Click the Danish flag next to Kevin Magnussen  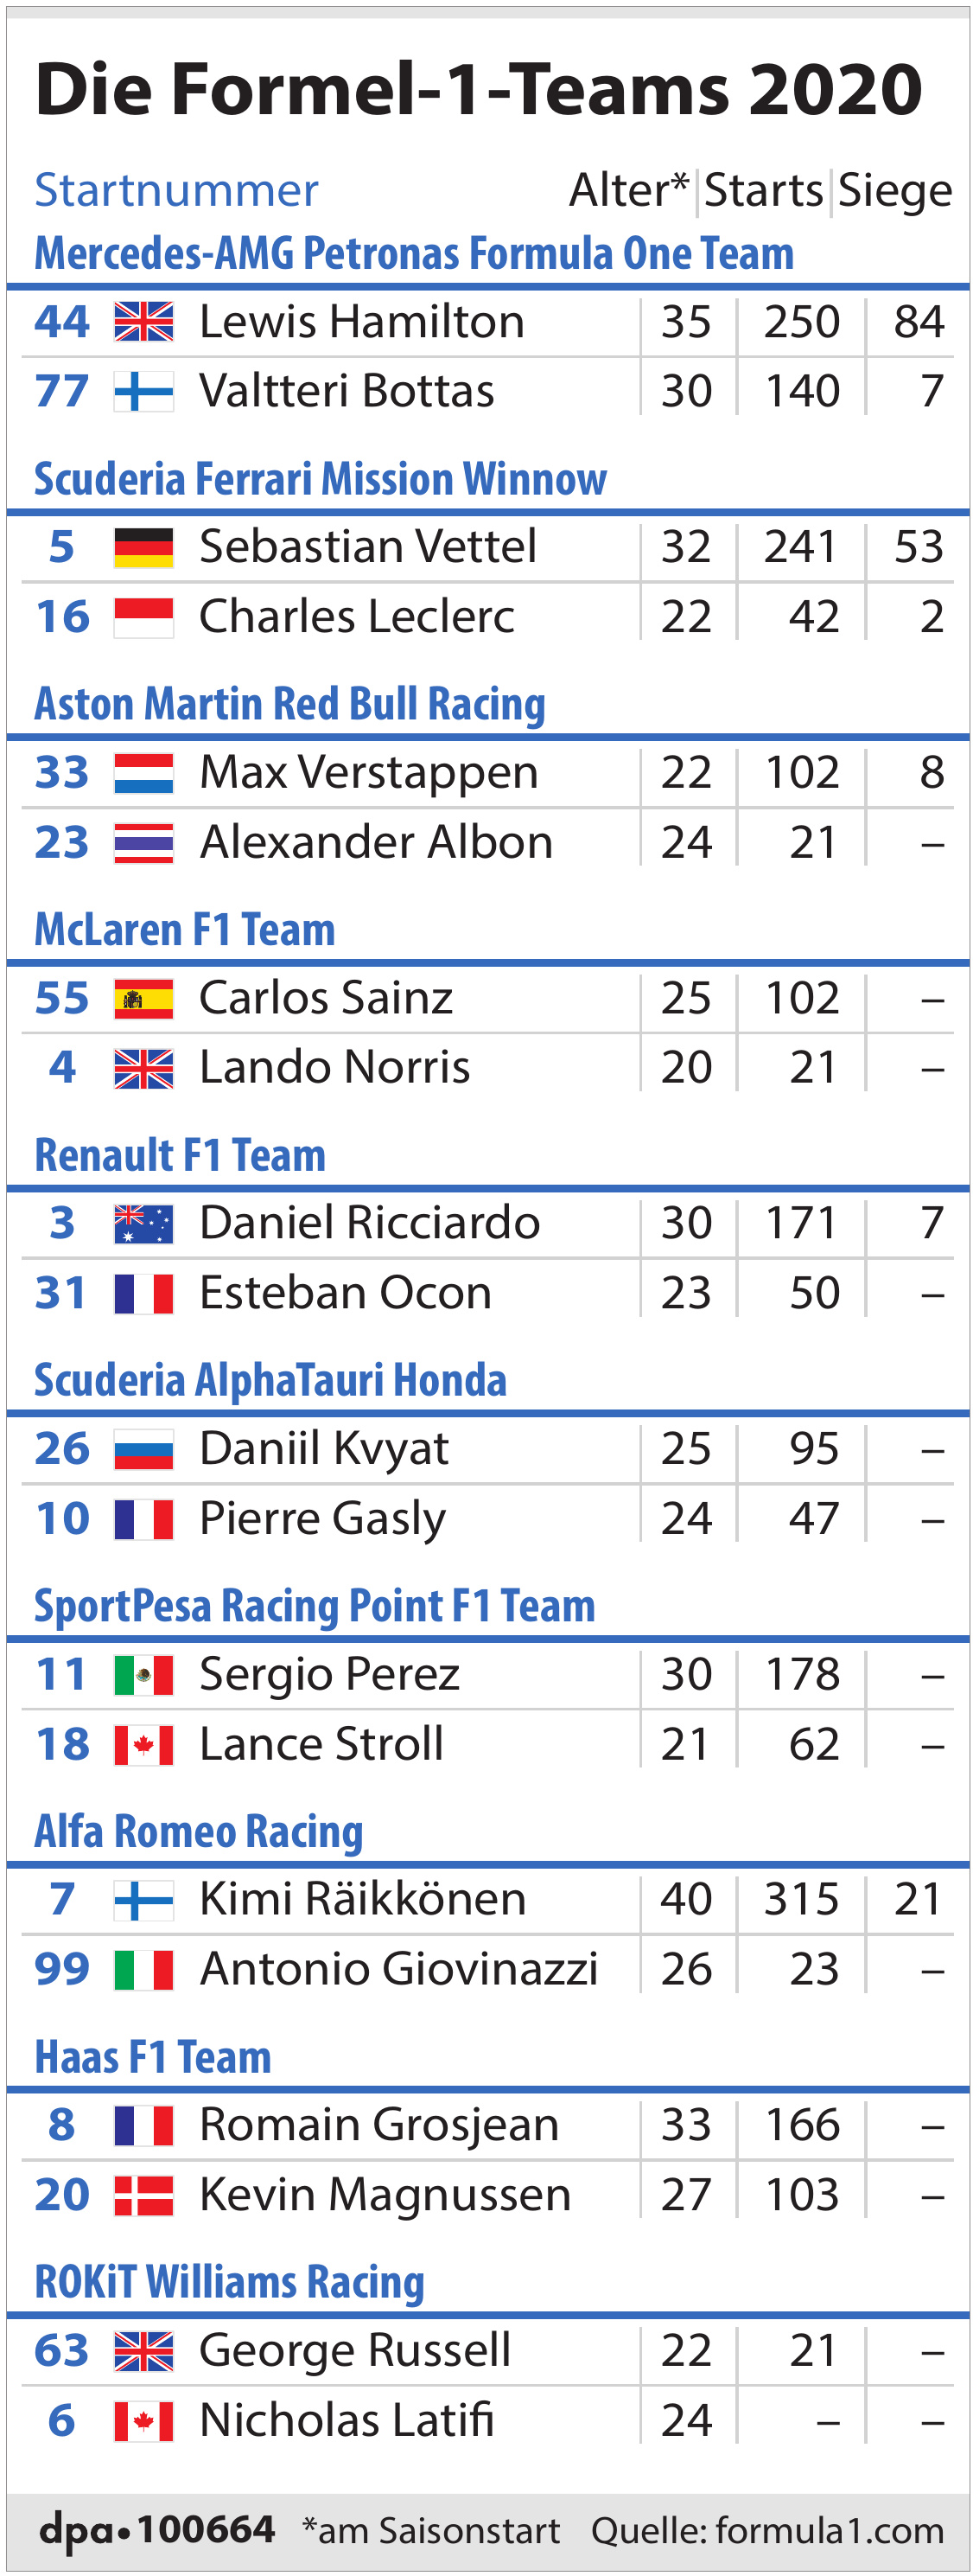(x=143, y=2195)
